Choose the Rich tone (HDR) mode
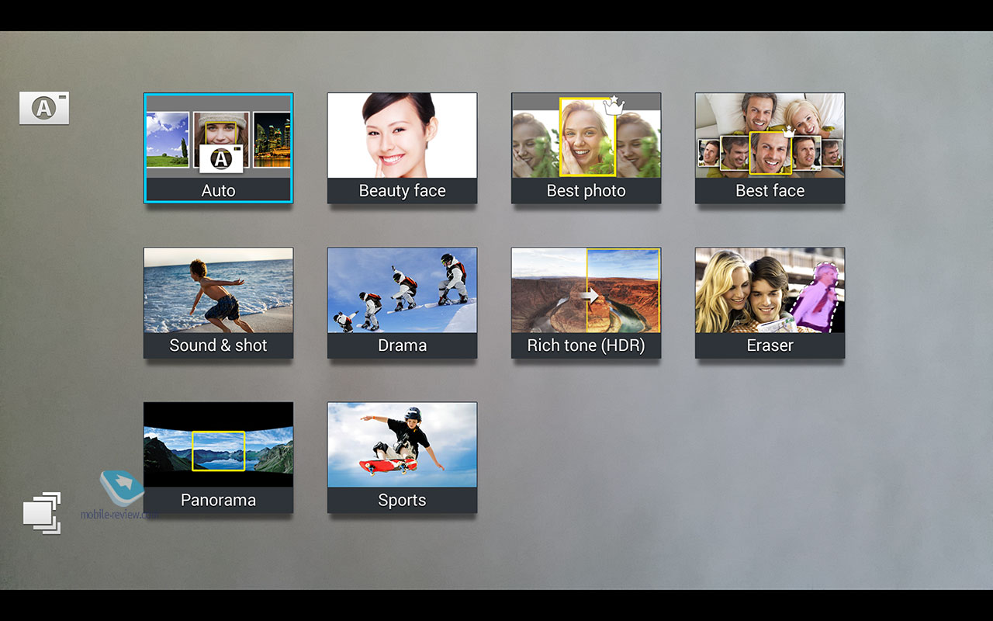The height and width of the screenshot is (621, 993). coord(586,303)
